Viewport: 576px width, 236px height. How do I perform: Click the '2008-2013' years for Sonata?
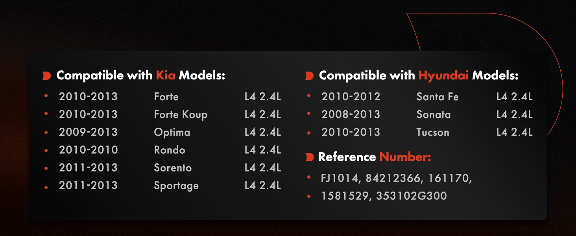coord(351,114)
